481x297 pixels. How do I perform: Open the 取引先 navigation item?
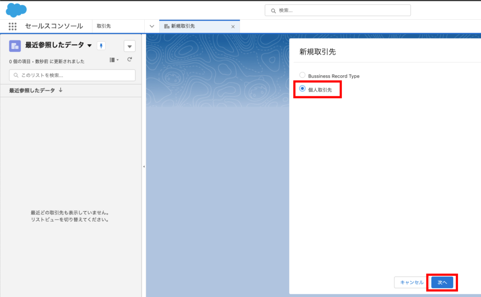point(104,26)
